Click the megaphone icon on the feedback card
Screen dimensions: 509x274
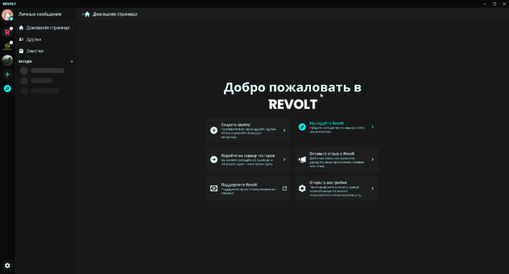[302, 159]
